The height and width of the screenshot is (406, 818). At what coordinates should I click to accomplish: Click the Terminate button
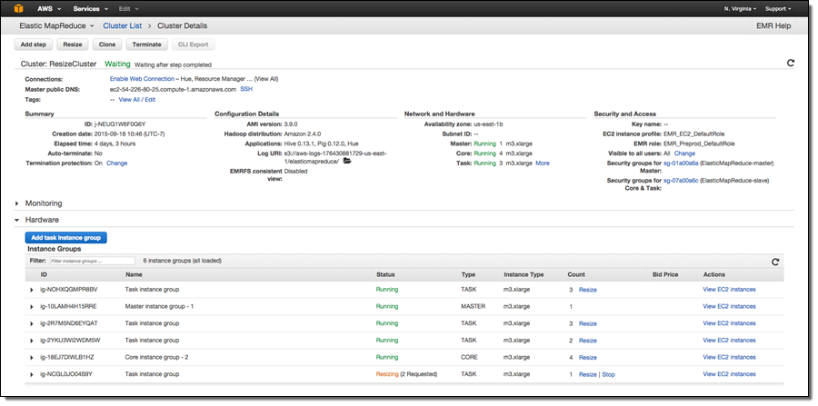click(146, 45)
